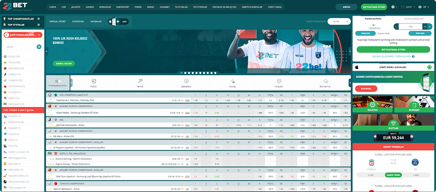Click the trophy icon beside Top Chempionatlar
This screenshot has width=436, height=192.
[5, 19]
